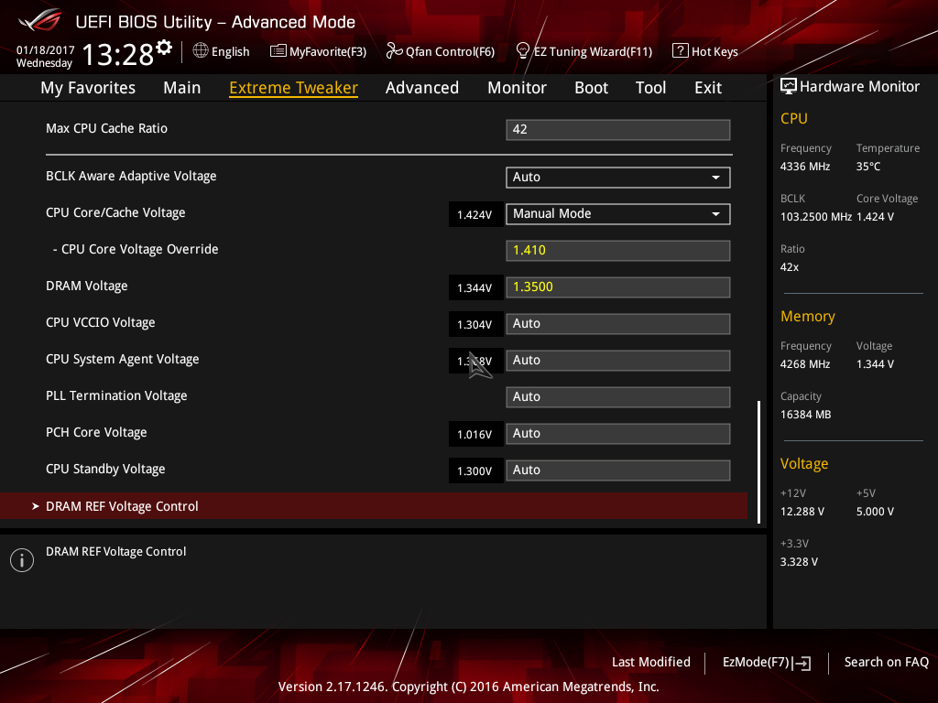Screen dimensions: 938x703
Task: Select the Max CPU Cache Ratio label
Action: click(106, 128)
